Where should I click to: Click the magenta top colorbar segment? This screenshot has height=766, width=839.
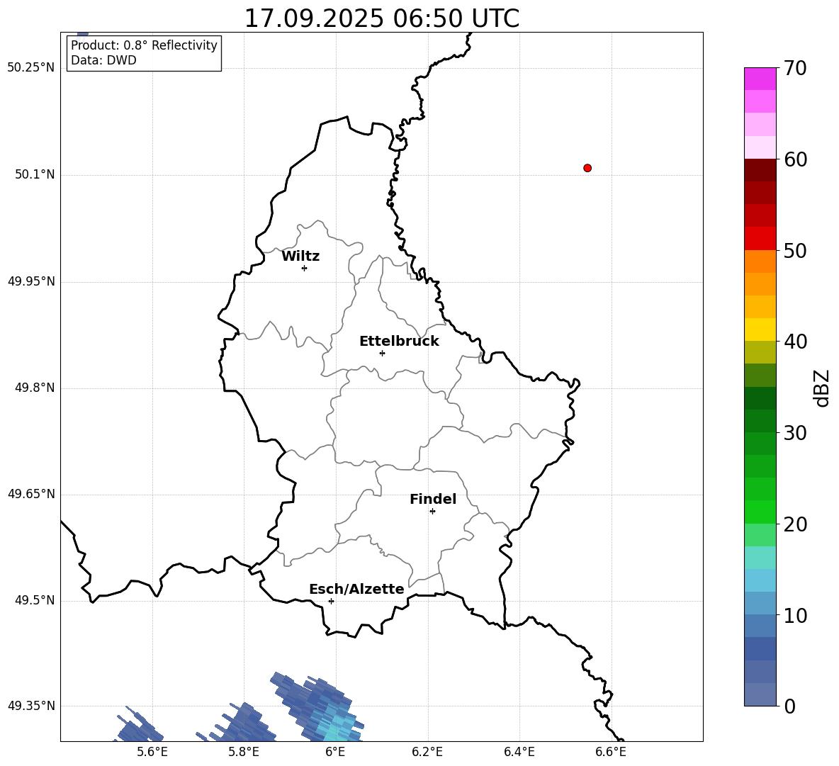point(760,79)
